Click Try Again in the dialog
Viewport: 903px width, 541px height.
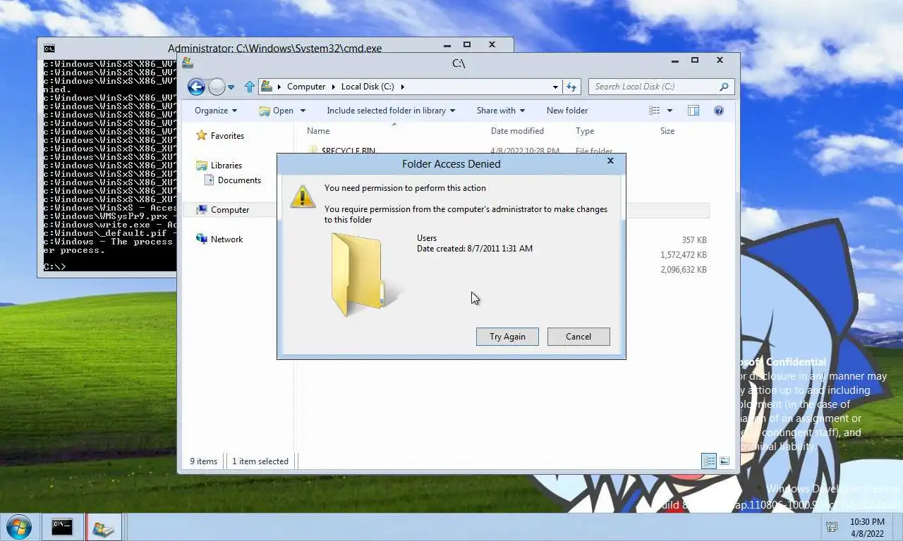507,337
